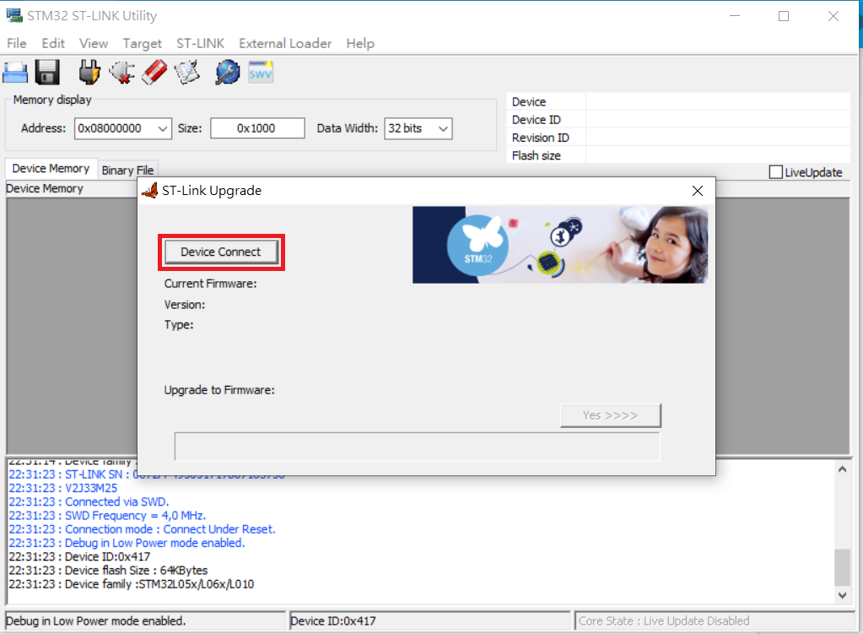Click the Program verify toolbar icon
The height and width of the screenshot is (634, 863).
click(187, 72)
